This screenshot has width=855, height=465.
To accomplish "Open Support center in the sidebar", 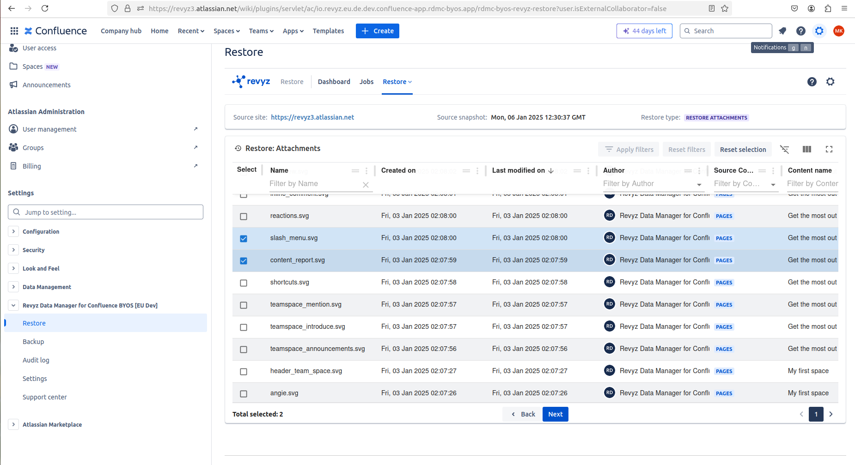I will pos(45,397).
